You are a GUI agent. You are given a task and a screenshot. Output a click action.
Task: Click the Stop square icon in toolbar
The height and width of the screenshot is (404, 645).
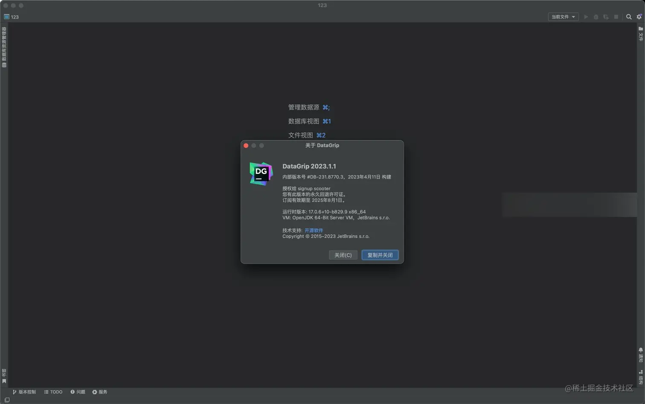pos(616,17)
